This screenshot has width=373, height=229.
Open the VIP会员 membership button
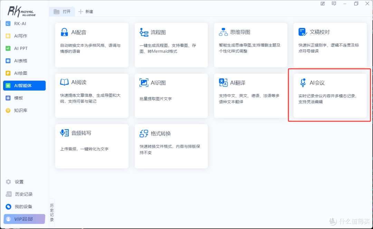tap(24, 219)
